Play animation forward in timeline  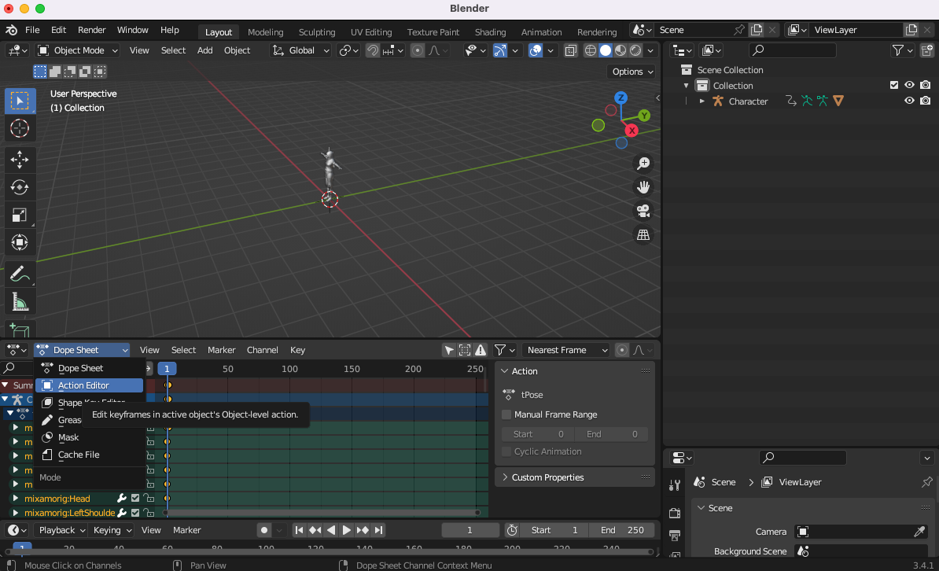click(x=346, y=530)
